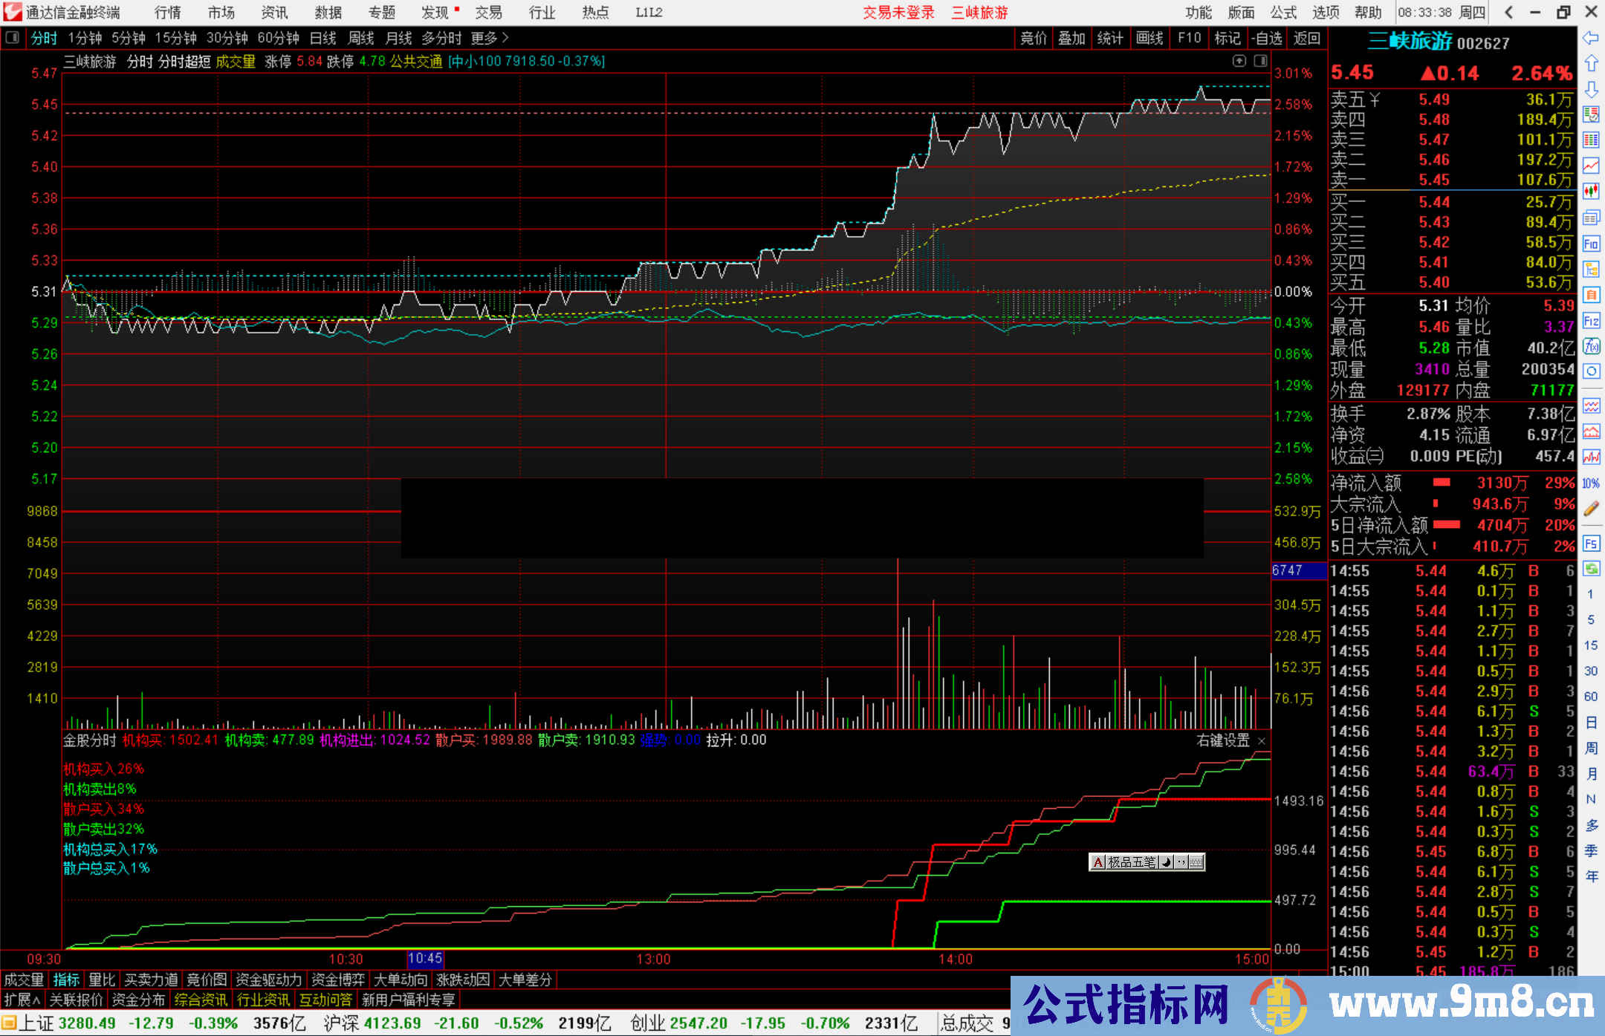The image size is (1605, 1036).
Task: Select the 资金博弈 indicator tab
Action: click(x=338, y=980)
